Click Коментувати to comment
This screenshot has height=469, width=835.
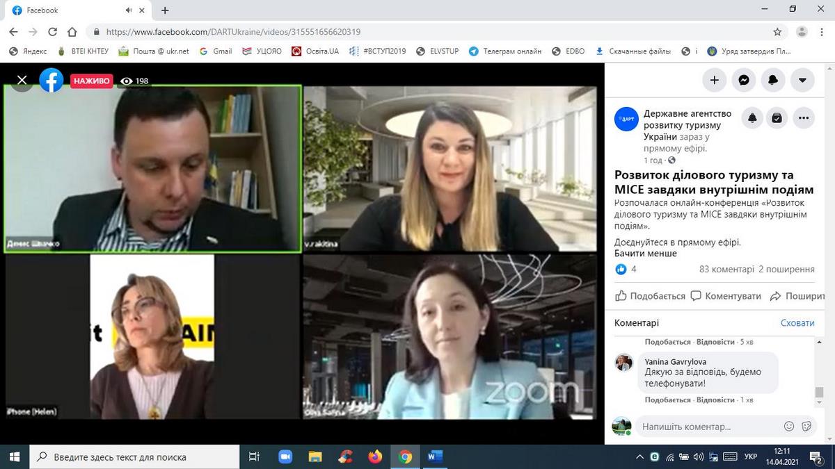coord(726,296)
